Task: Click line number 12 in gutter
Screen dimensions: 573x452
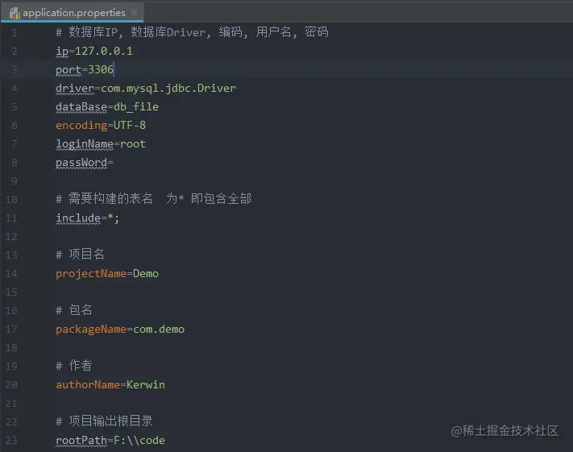Action: tap(11, 236)
